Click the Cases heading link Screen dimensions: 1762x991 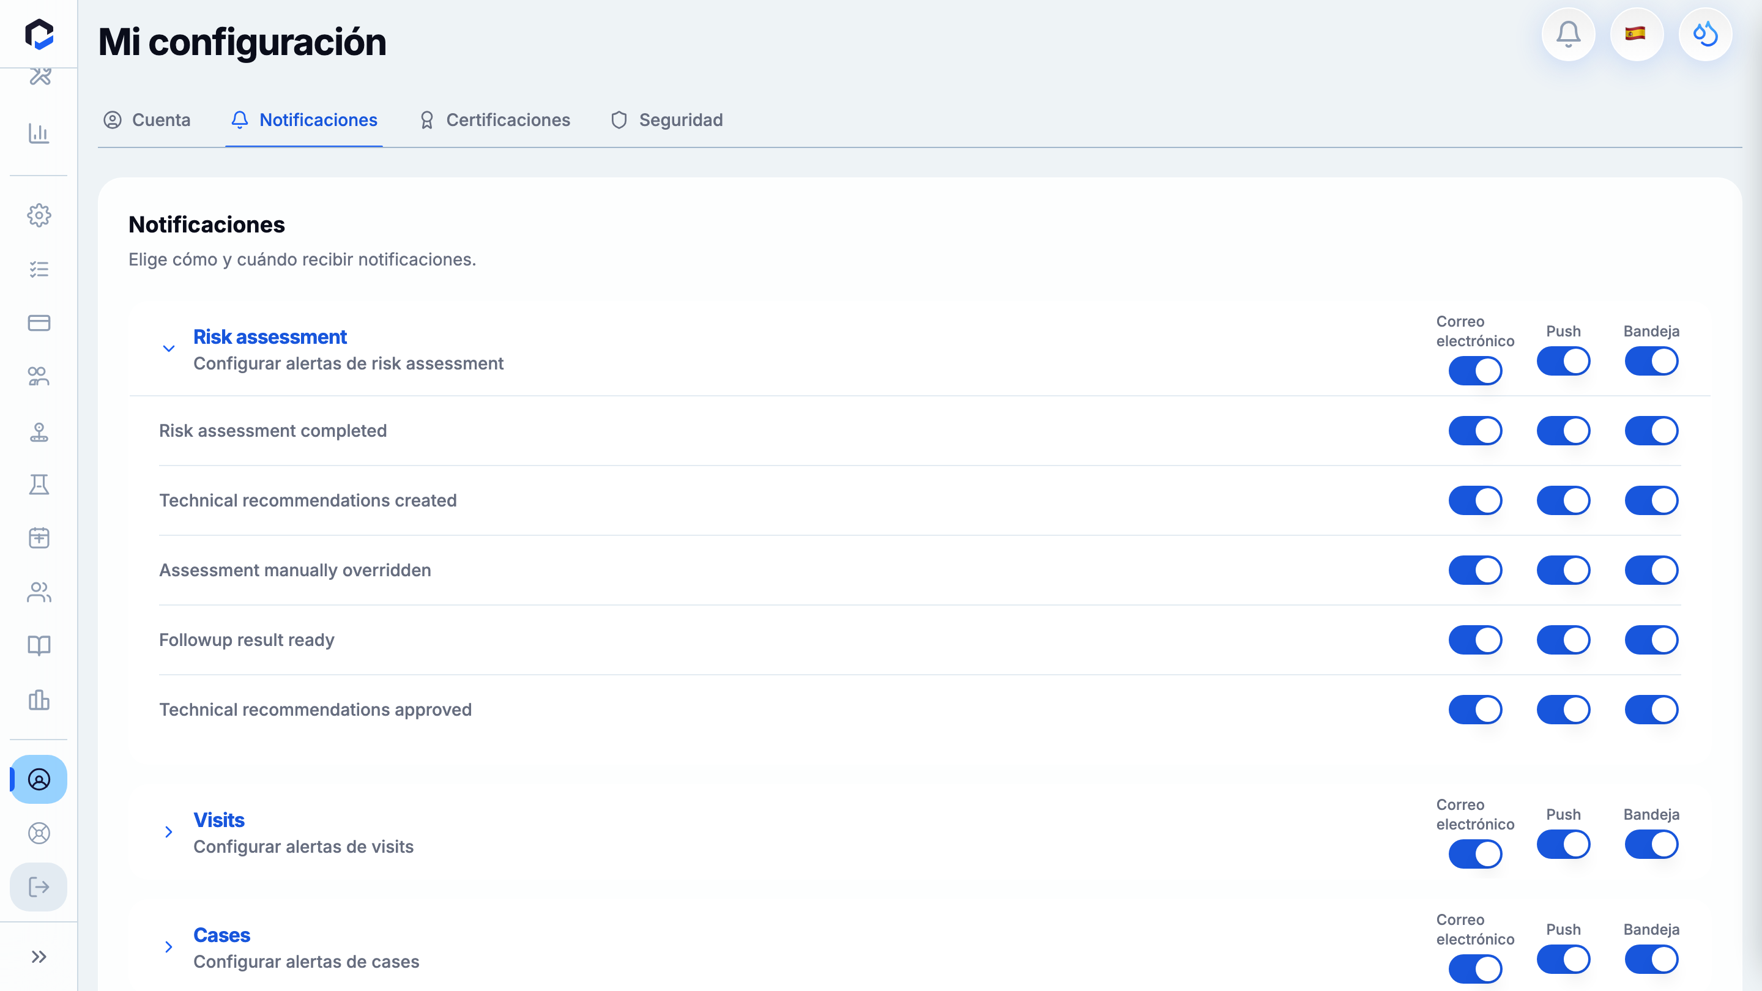(221, 935)
